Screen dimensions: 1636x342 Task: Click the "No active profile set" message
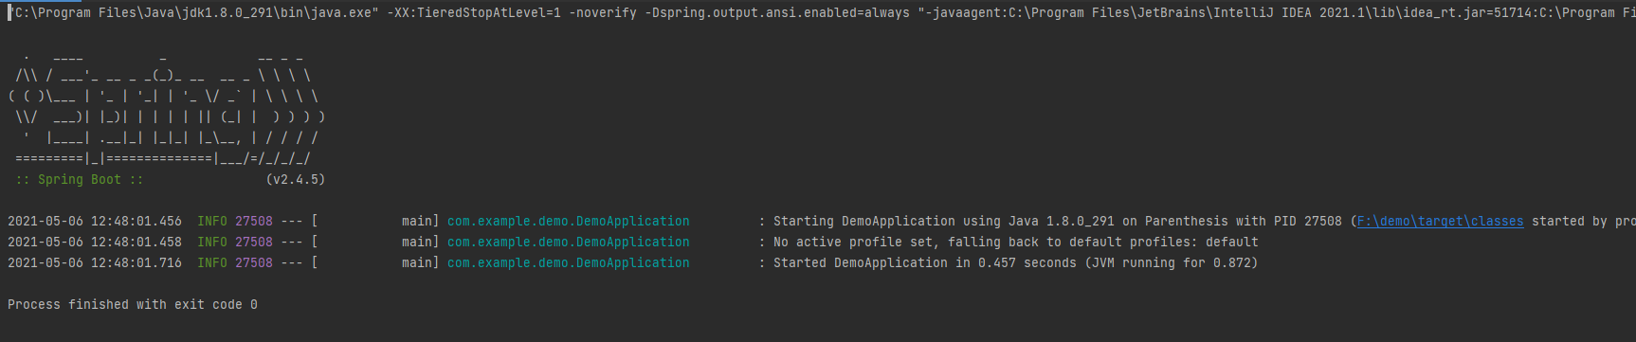[x=853, y=242]
